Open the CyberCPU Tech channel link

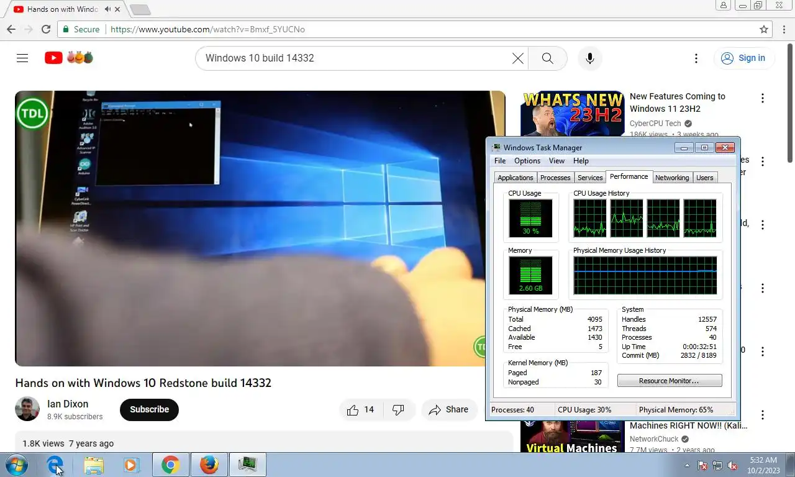(x=655, y=124)
